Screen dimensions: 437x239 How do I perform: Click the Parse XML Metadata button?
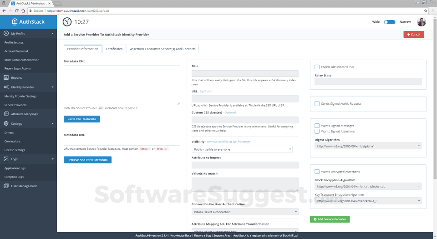[81, 119]
